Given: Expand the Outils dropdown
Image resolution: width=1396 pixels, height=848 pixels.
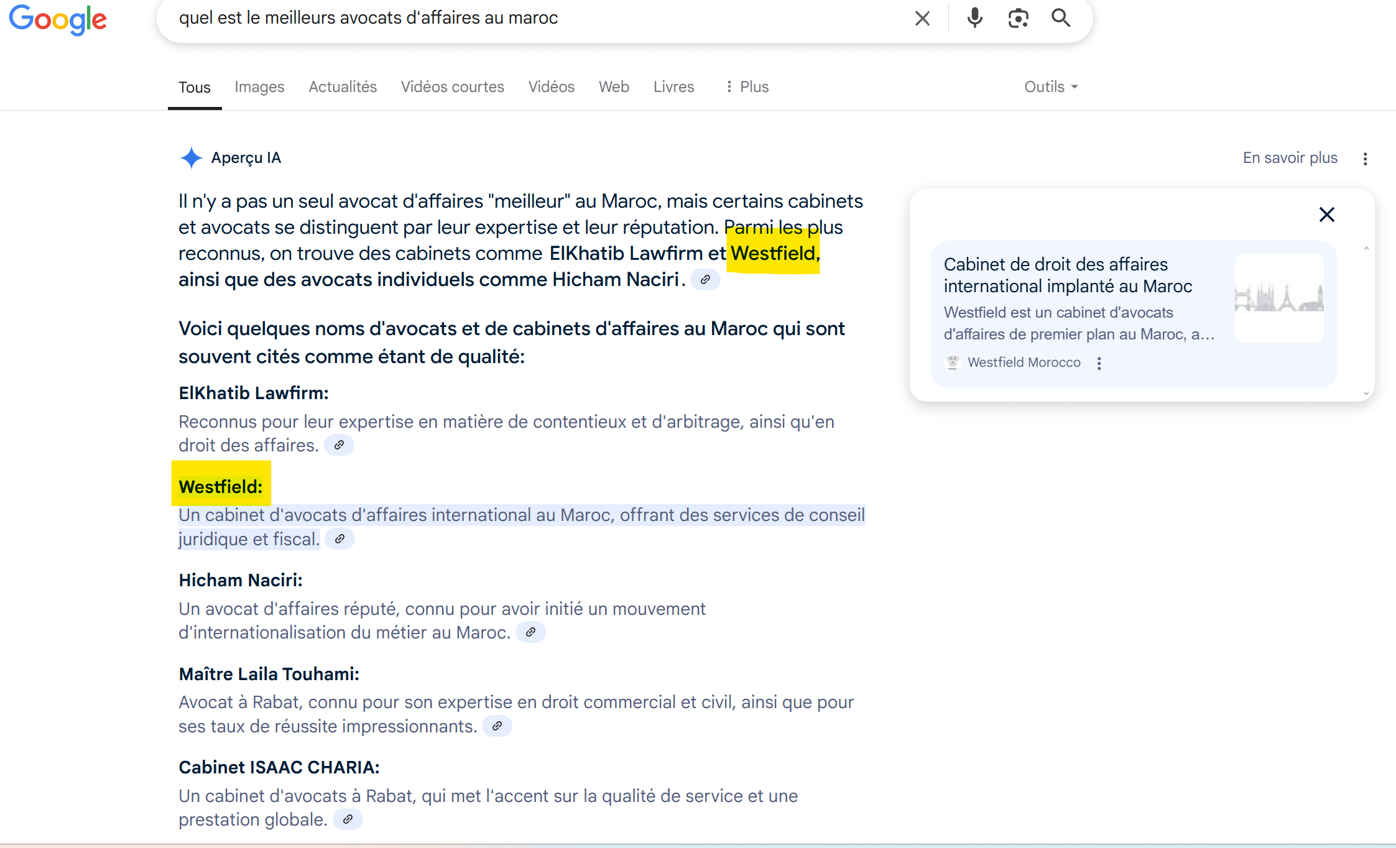Looking at the screenshot, I should [x=1051, y=87].
